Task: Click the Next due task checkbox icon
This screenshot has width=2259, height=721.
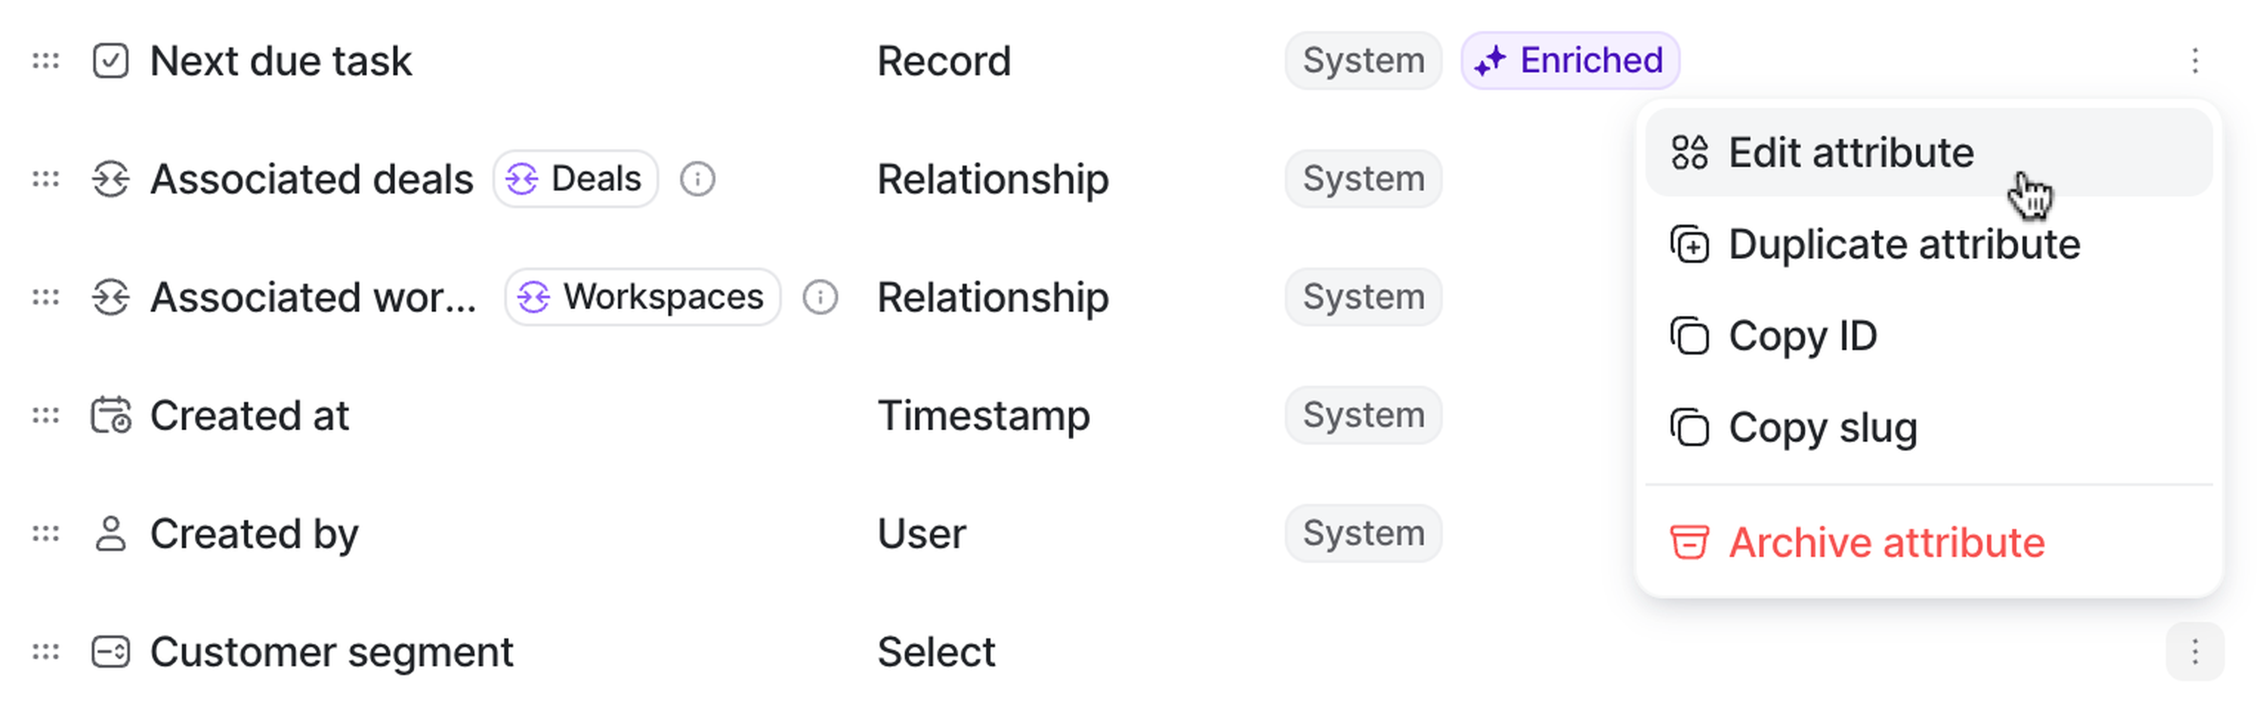Action: coord(111,61)
